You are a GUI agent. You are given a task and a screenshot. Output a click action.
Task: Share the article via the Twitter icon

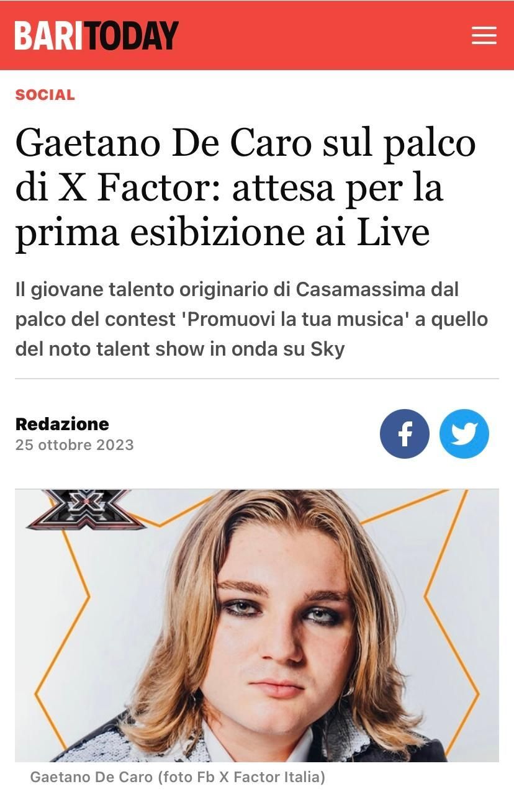click(x=464, y=434)
